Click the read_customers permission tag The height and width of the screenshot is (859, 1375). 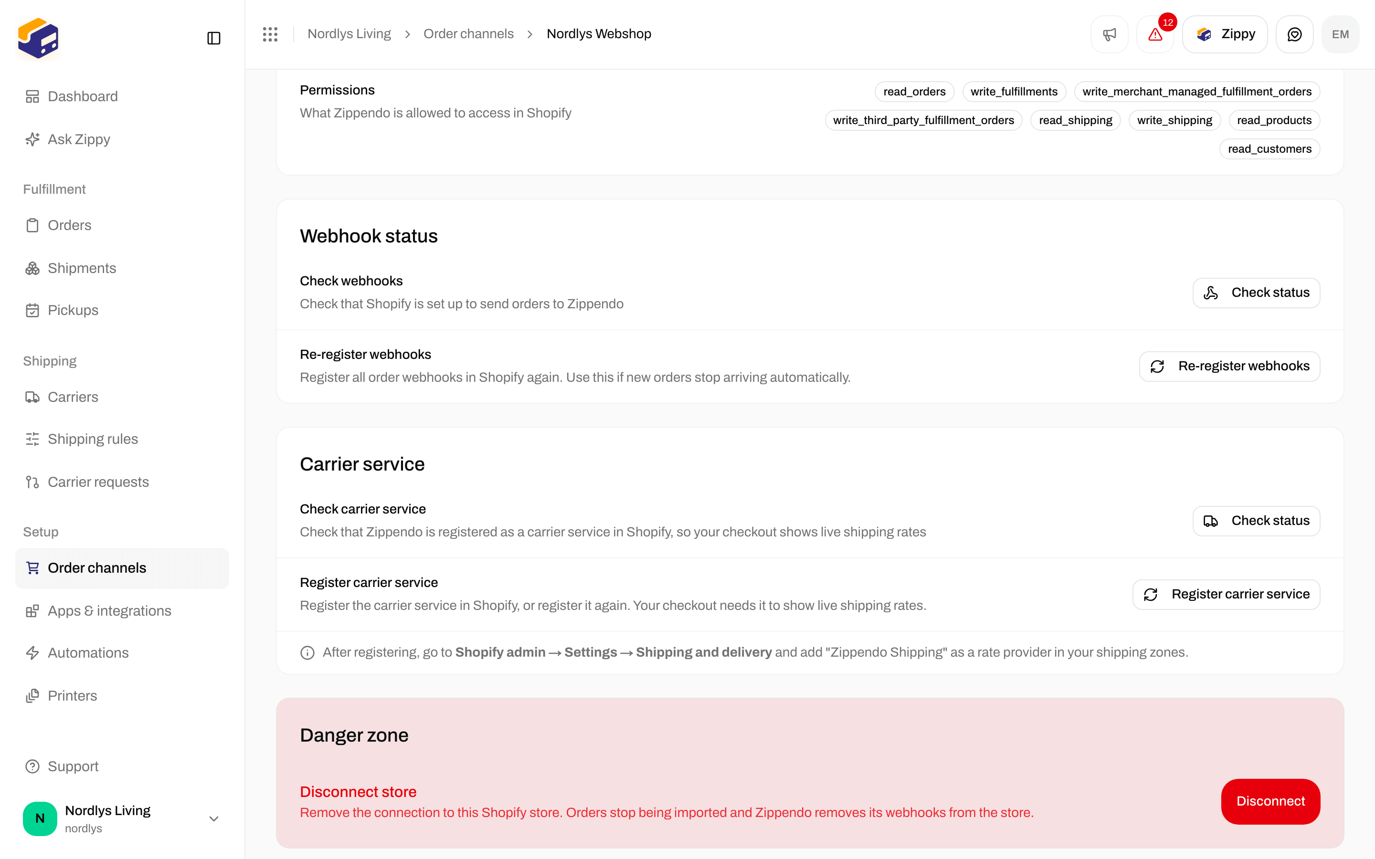(1270, 149)
